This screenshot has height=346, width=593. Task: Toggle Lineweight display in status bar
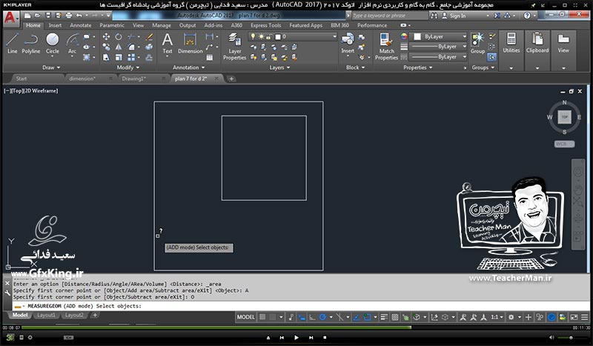point(384,317)
